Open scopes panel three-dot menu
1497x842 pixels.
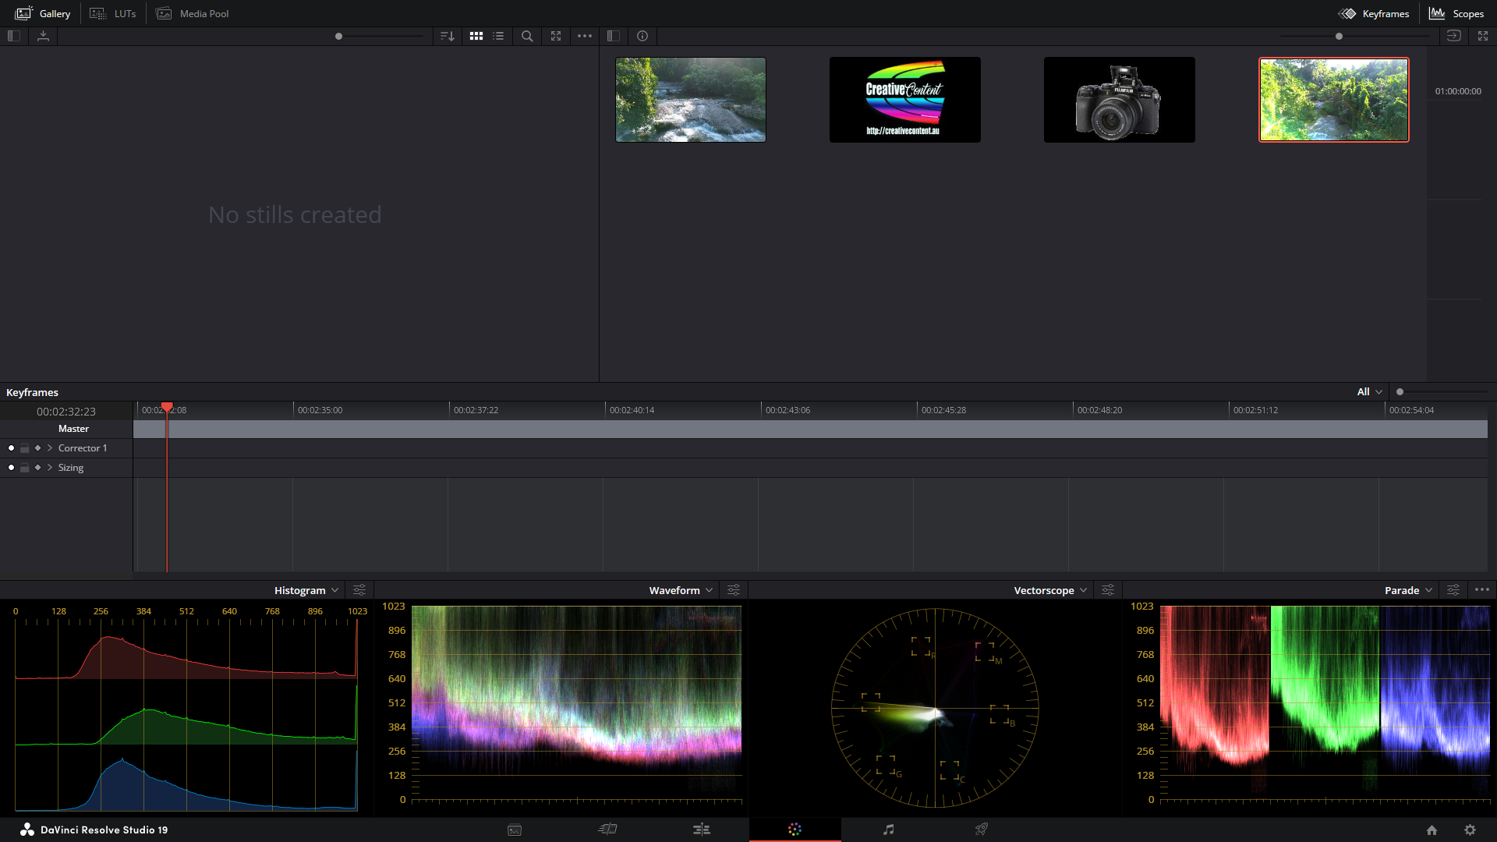click(1482, 590)
